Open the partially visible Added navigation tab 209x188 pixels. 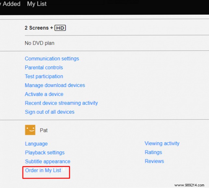[x=11, y=4]
